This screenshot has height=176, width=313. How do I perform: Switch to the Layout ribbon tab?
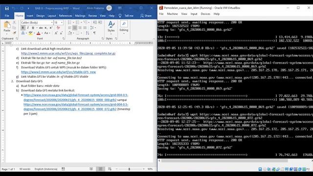click(52, 16)
